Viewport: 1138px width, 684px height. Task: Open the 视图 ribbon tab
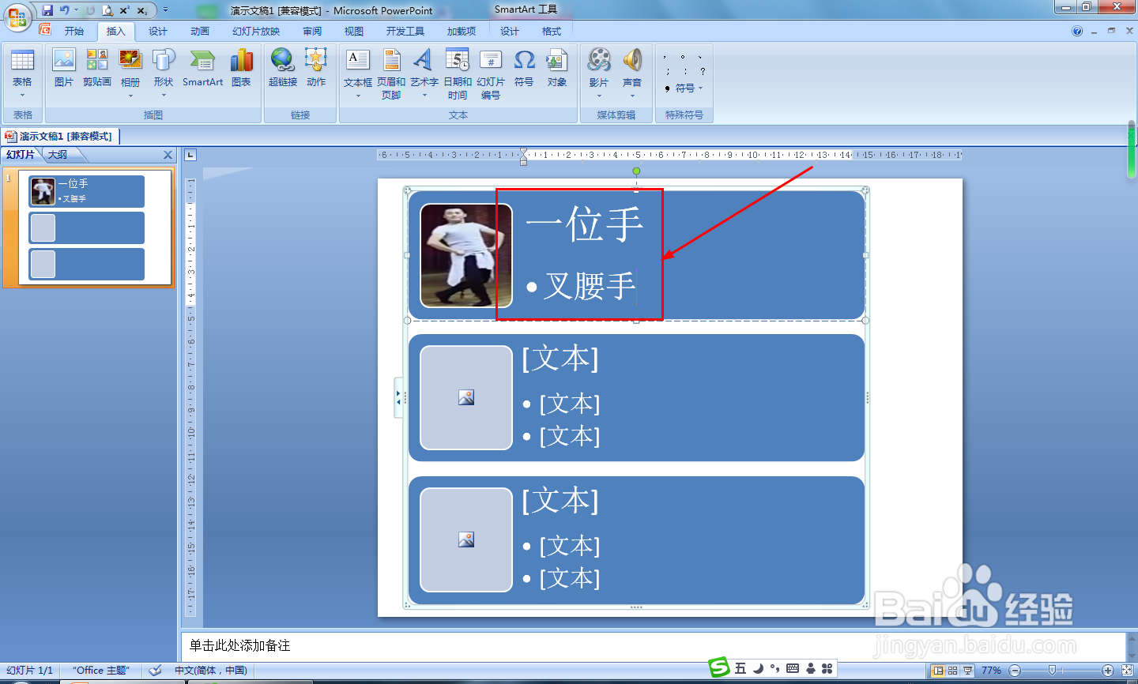(x=353, y=31)
